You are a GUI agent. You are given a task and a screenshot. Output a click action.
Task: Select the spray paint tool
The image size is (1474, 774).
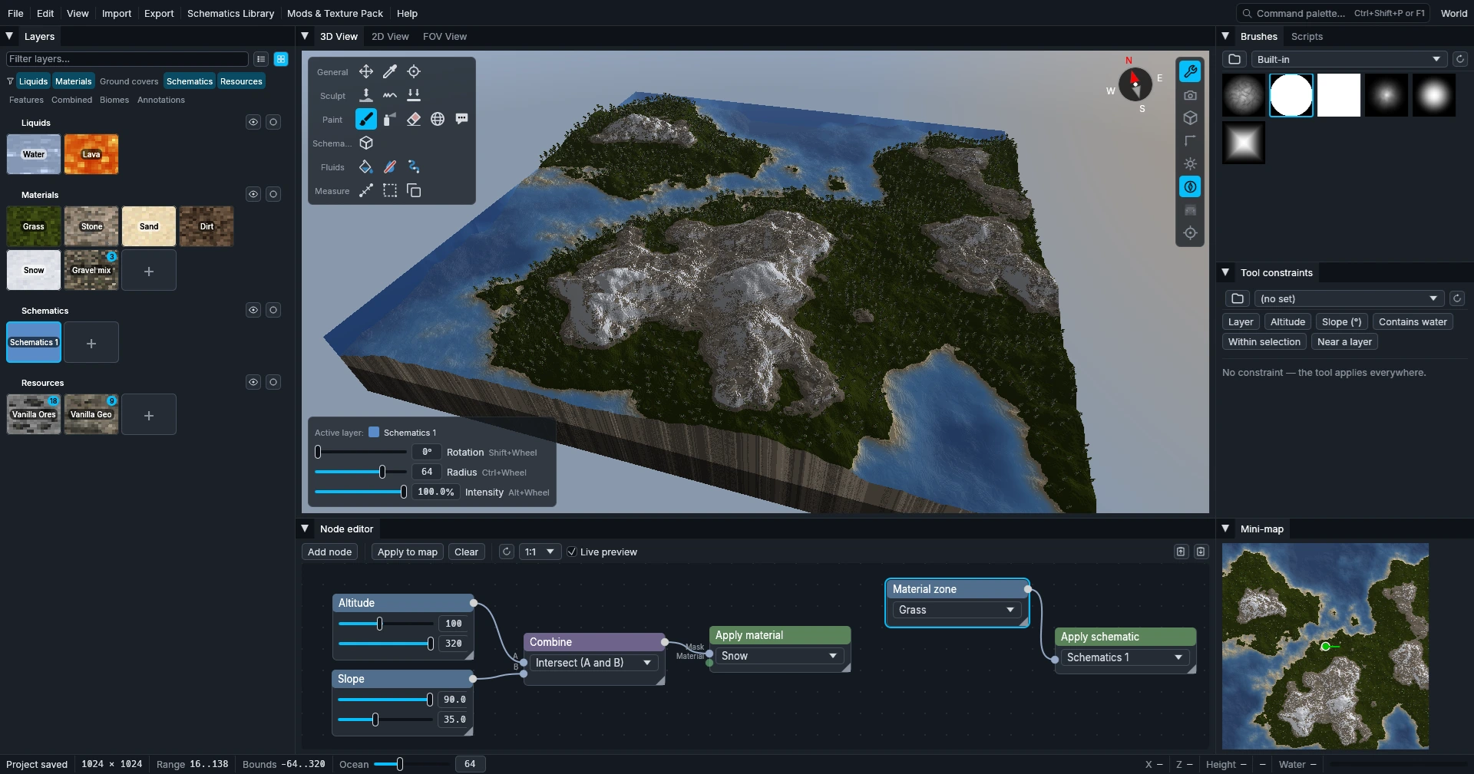tap(390, 119)
